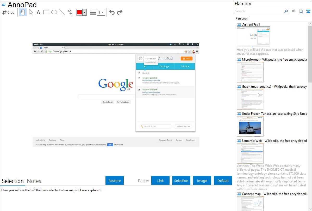
Task: Undo the last annotation
Action: 112,12
